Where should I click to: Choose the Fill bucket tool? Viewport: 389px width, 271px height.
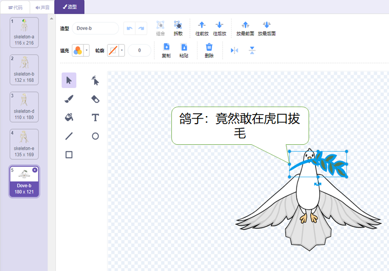(69, 117)
